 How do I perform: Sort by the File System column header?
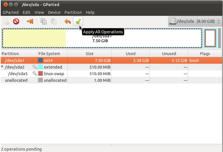49,54
